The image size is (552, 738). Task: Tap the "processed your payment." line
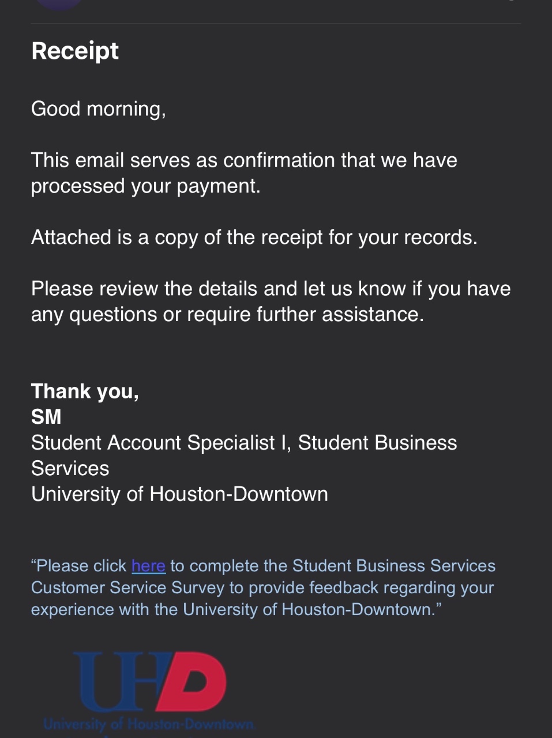146,186
